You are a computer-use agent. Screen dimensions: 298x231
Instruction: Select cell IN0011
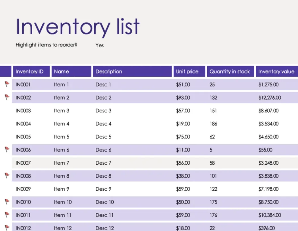[23, 215]
